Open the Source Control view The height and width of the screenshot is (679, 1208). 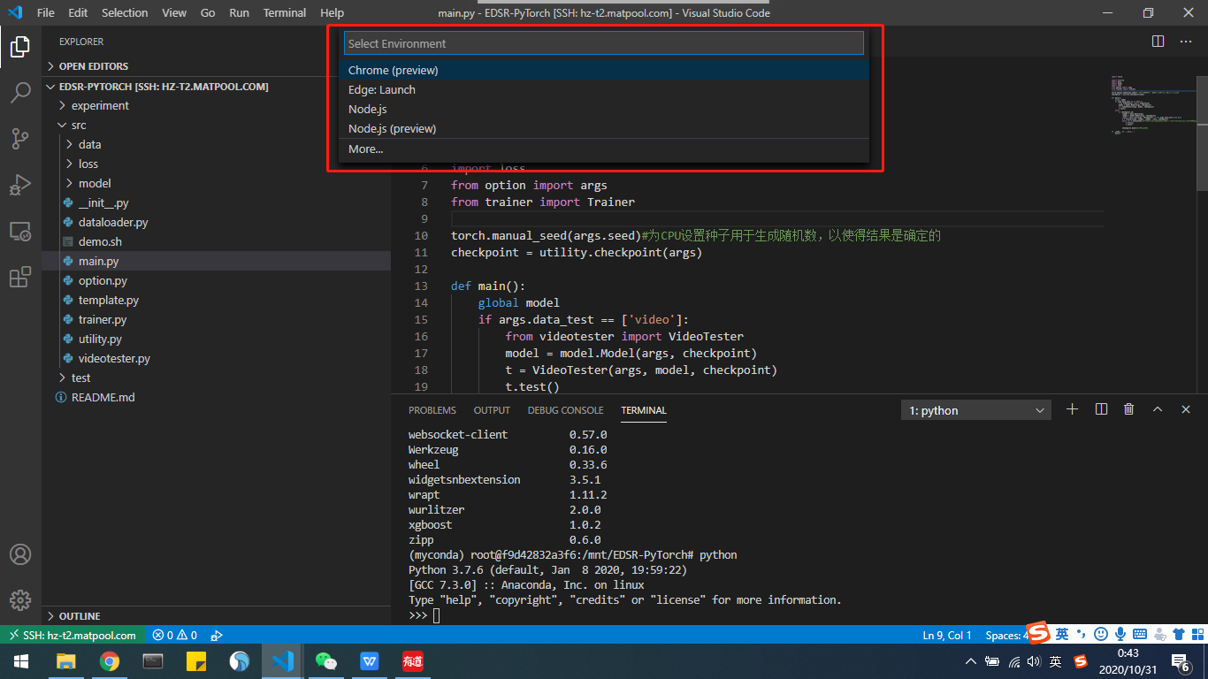pos(20,138)
